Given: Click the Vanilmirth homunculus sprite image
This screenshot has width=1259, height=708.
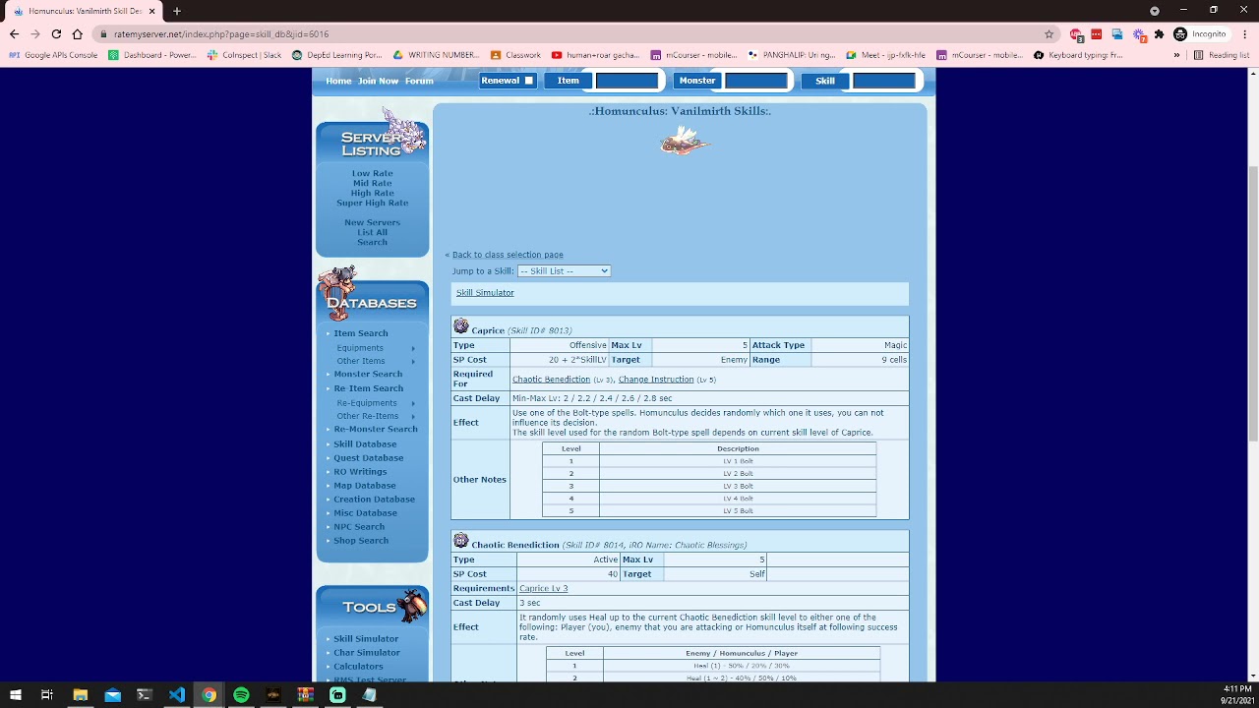Looking at the screenshot, I should coord(685,144).
